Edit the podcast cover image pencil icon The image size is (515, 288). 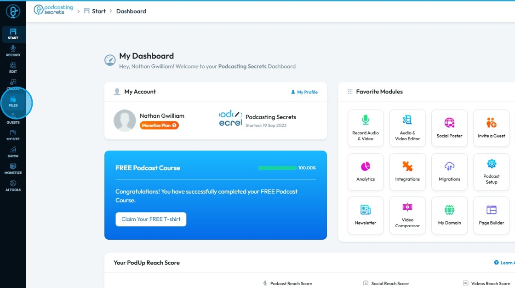pos(237,114)
